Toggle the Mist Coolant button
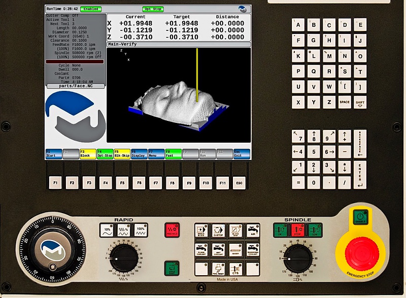 click(218, 249)
